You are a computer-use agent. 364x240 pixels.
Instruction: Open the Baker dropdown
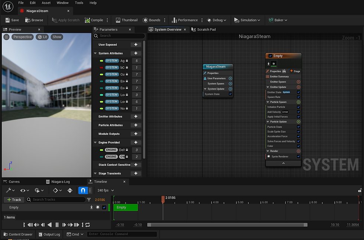click(278, 20)
